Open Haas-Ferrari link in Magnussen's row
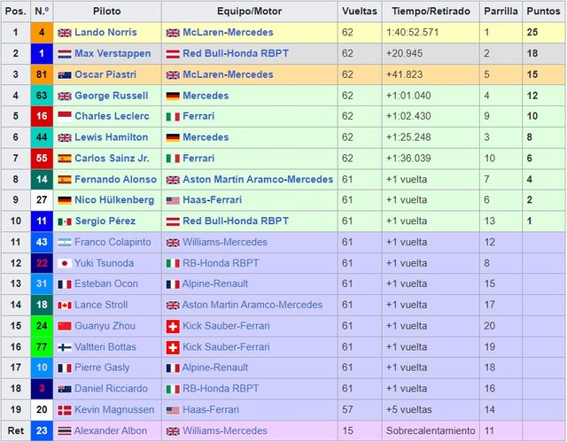Image resolution: width=567 pixels, height=442 pixels. click(211, 409)
